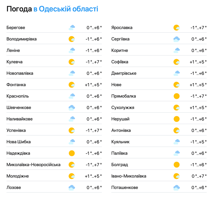The height and width of the screenshot is (198, 217).
Task: Click the cloudy icon next to Берегове
Action: click(72, 28)
